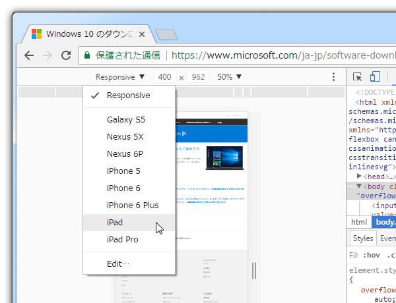The width and height of the screenshot is (396, 303).
Task: Choose Nexus 6P from the device list
Action: click(129, 153)
